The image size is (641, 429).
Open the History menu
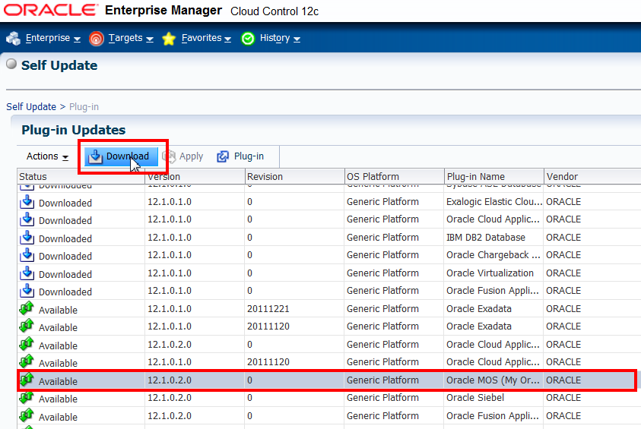[x=280, y=38]
